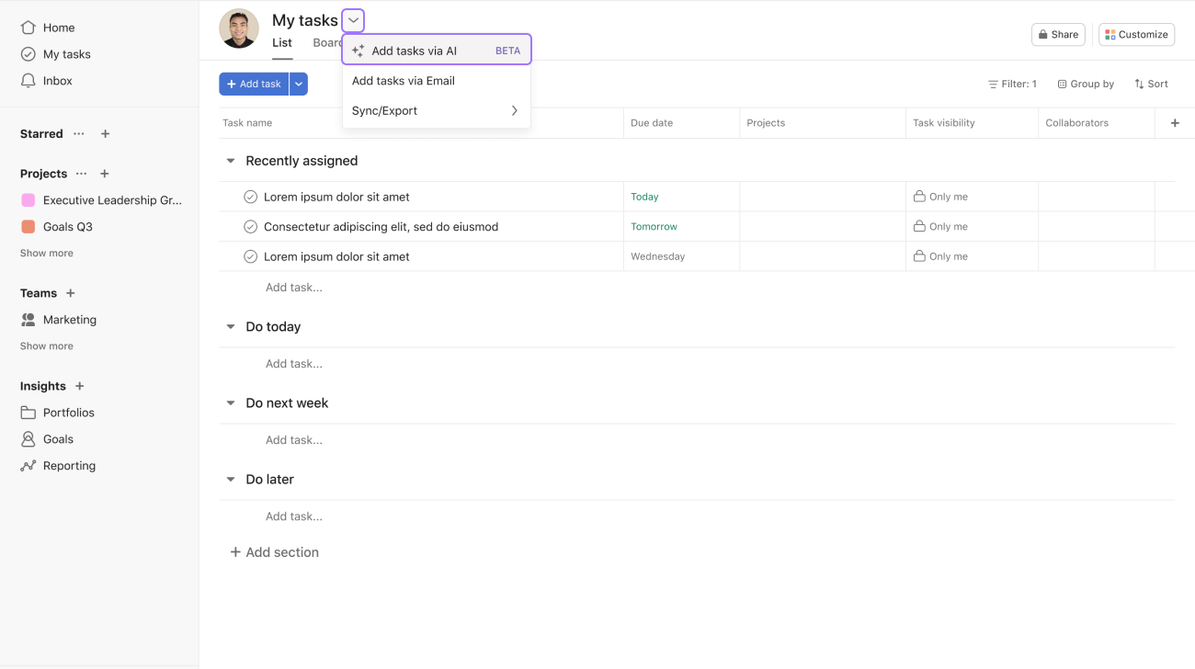This screenshot has width=1195, height=669.
Task: Complete the 'Consectetur adipiscing elit' task
Action: click(250, 226)
